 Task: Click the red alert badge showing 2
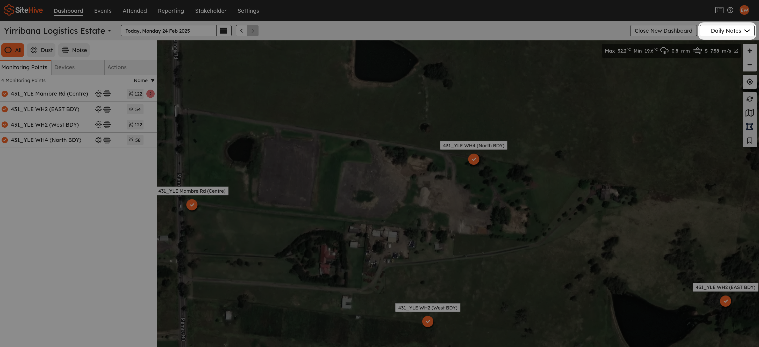coord(150,94)
